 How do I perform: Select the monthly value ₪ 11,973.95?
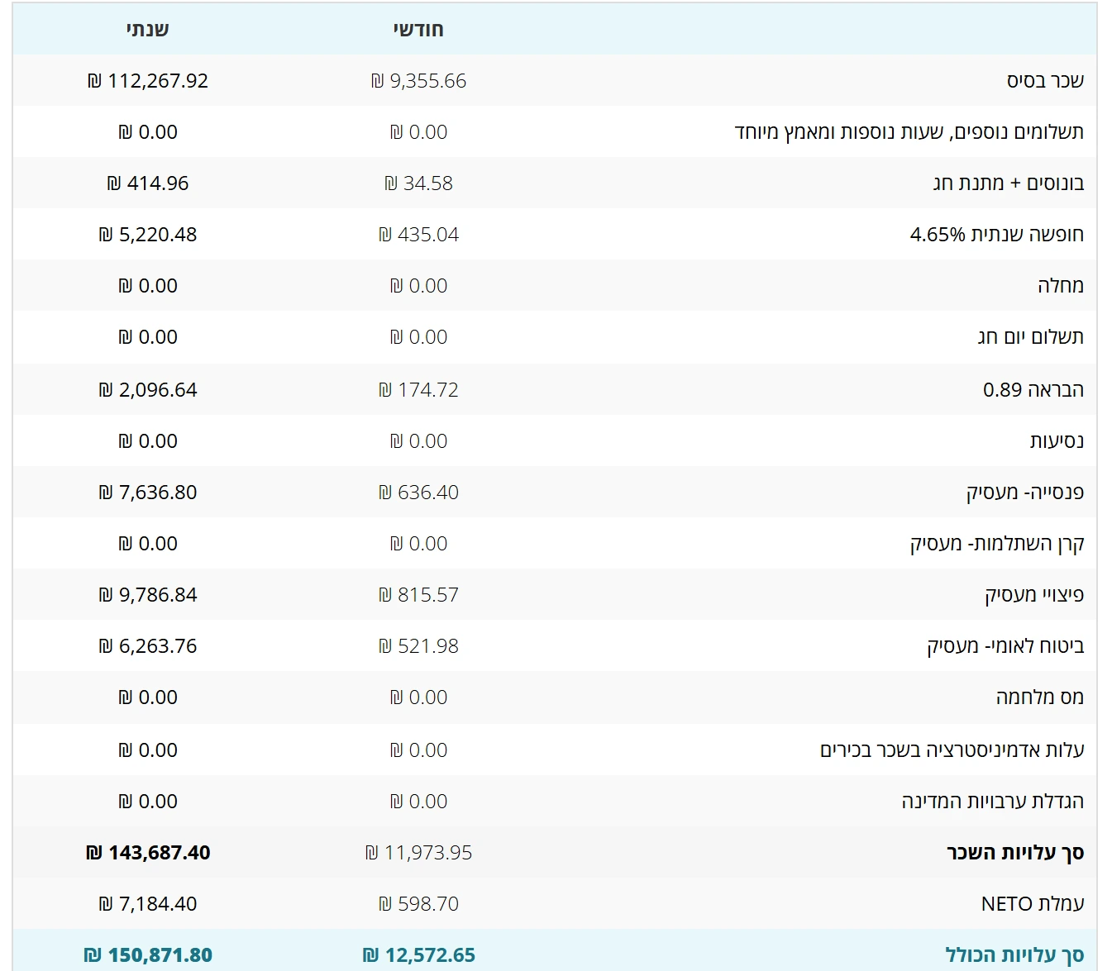coord(418,853)
